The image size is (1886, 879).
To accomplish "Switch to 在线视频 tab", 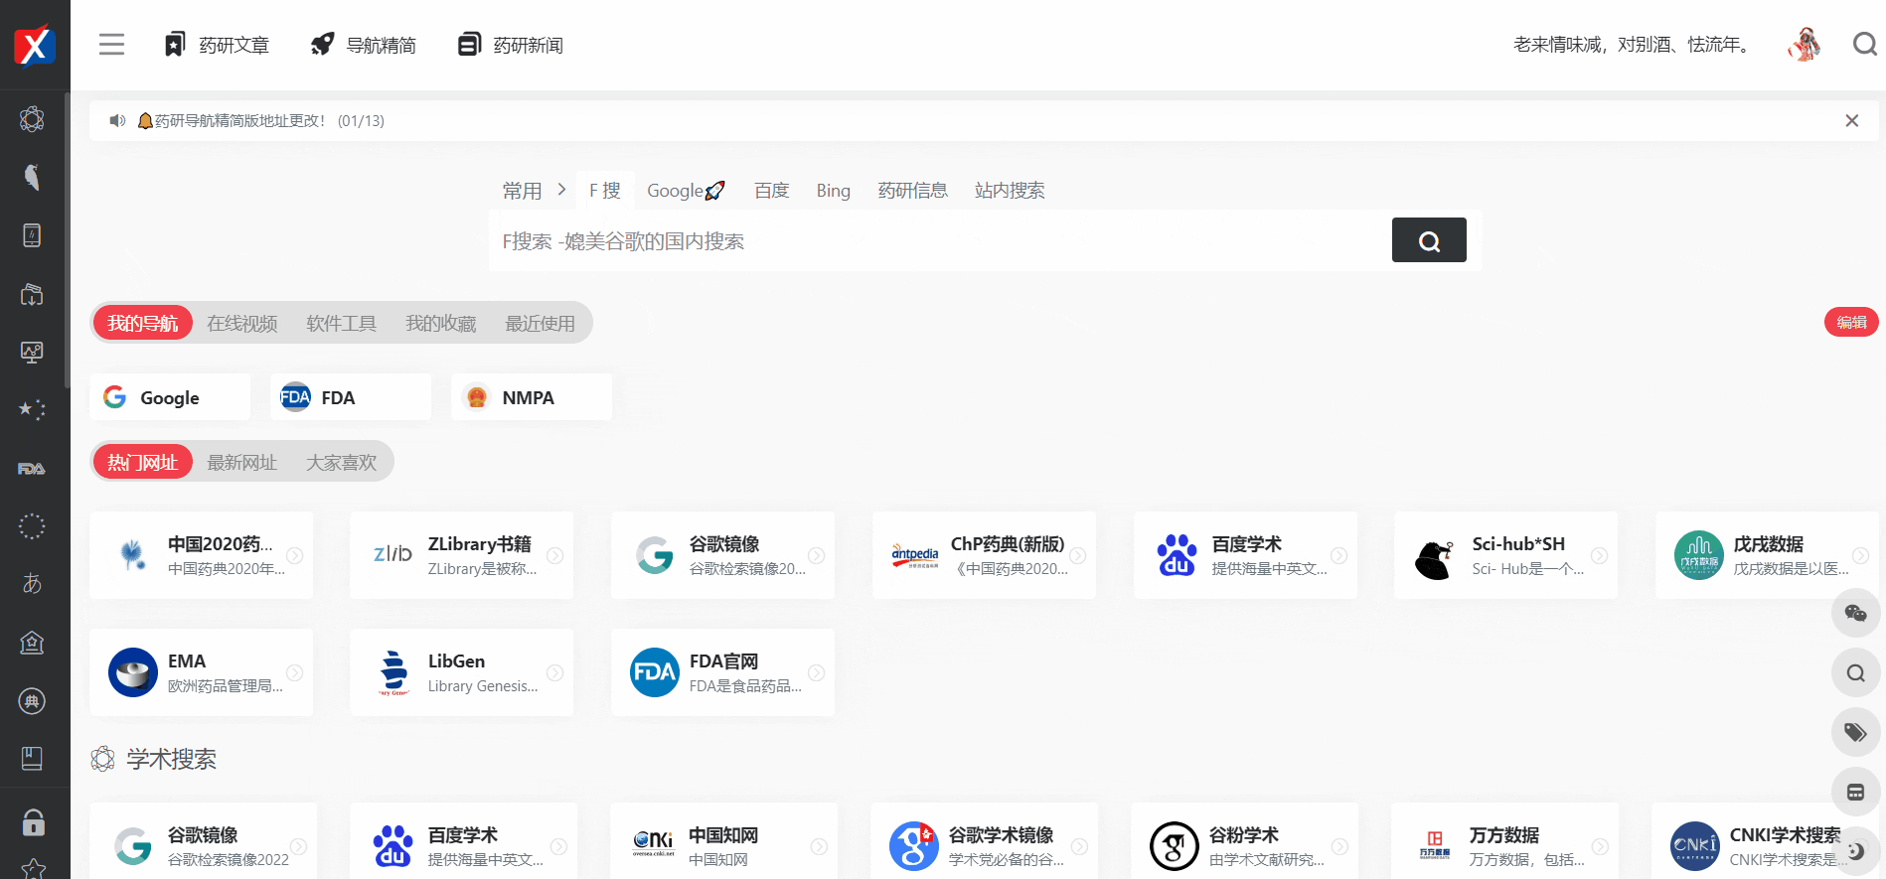I will pos(241,323).
